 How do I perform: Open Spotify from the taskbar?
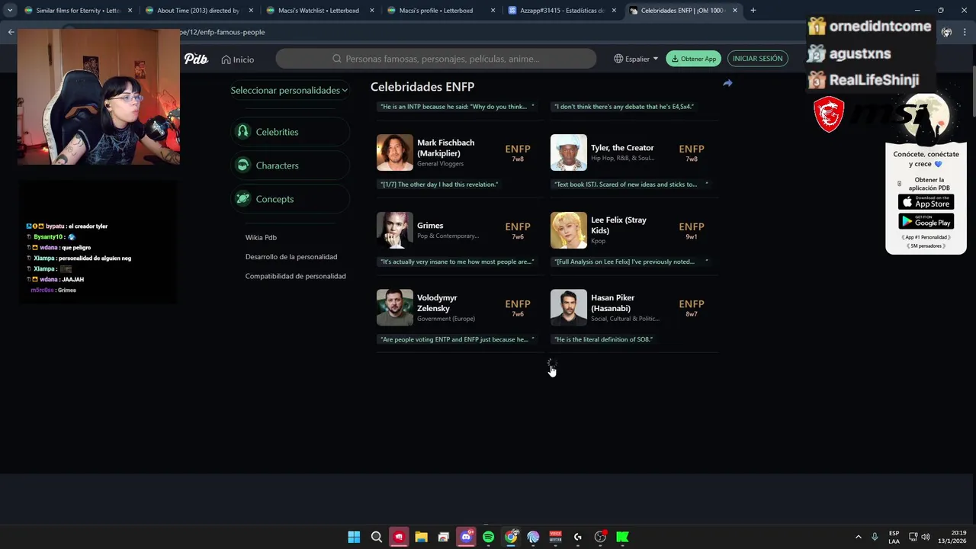coord(488,537)
